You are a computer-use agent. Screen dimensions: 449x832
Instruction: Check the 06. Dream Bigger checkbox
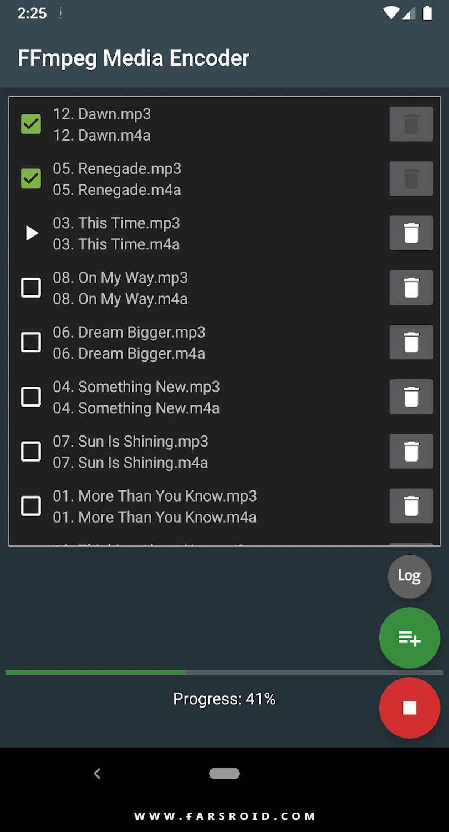pyautogui.click(x=31, y=342)
